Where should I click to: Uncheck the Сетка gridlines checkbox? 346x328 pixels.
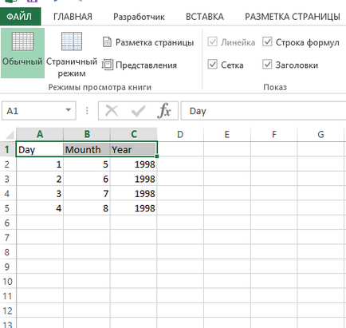pyautogui.click(x=213, y=65)
